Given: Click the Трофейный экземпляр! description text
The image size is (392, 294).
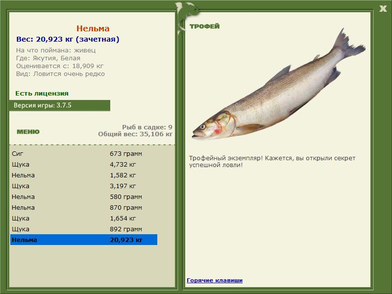Looking at the screenshot, I should pos(272,162).
